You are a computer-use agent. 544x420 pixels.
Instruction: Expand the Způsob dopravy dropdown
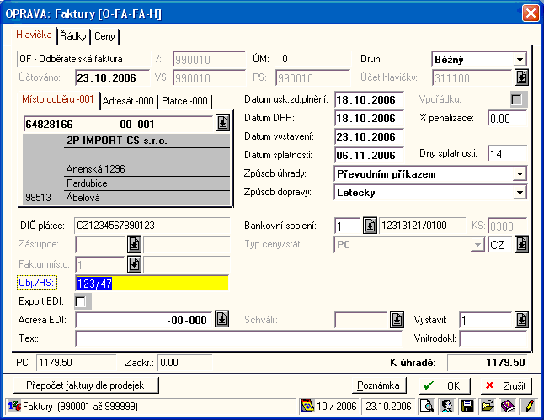tap(520, 193)
